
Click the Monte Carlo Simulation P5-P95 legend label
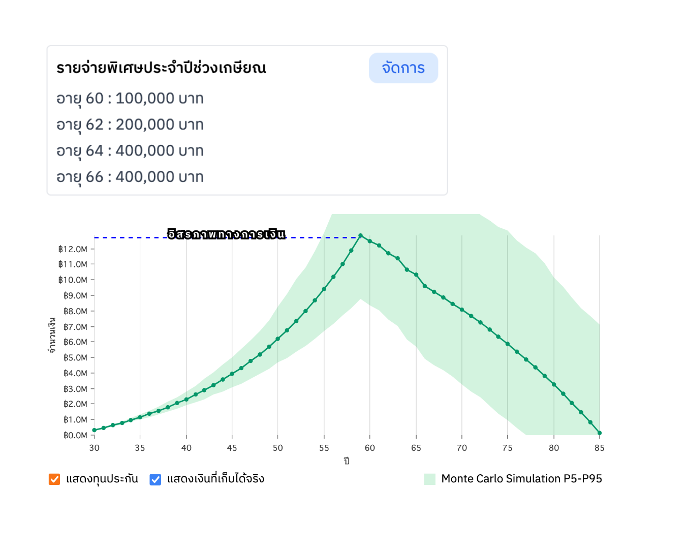tap(521, 479)
